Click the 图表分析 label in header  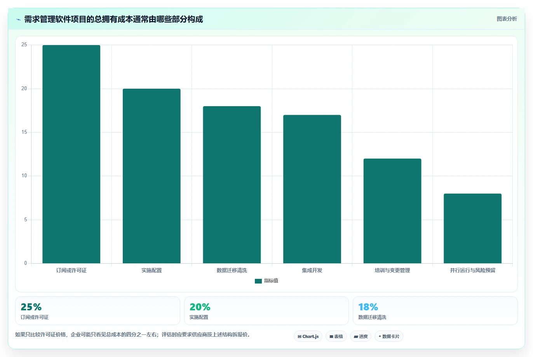tap(507, 19)
